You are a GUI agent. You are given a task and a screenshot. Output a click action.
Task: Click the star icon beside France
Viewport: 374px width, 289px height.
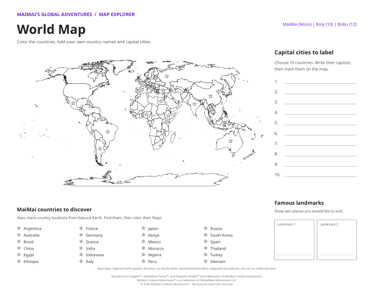click(81, 228)
